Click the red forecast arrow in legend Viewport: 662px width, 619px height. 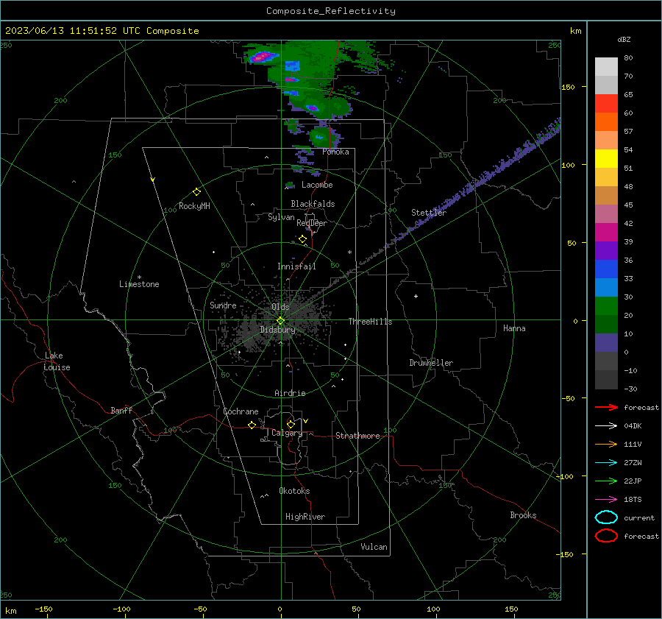tap(606, 407)
